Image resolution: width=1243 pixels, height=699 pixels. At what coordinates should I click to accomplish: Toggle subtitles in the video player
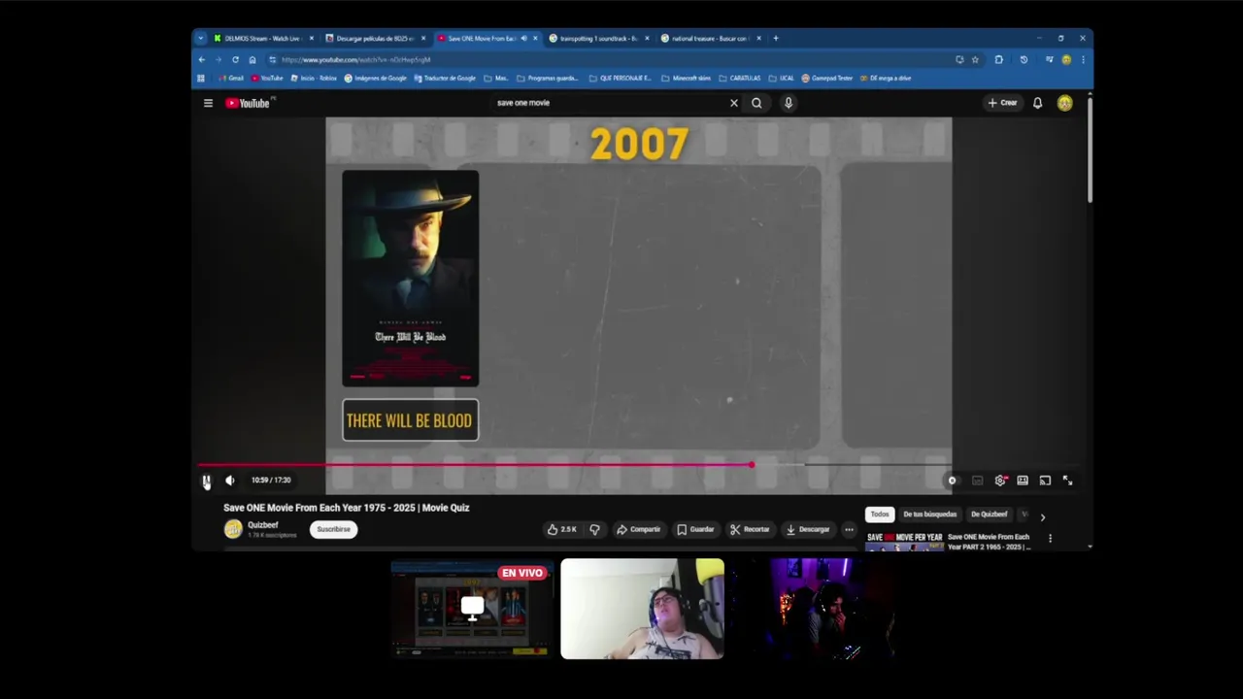click(x=977, y=480)
